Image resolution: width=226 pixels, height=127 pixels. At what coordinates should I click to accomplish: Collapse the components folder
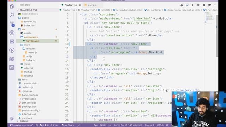click(31, 37)
